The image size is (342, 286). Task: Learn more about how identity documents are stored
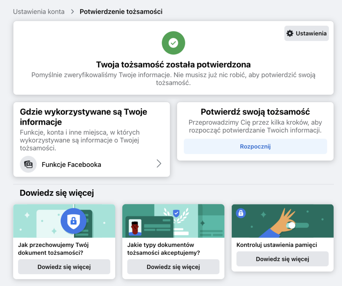click(64, 267)
